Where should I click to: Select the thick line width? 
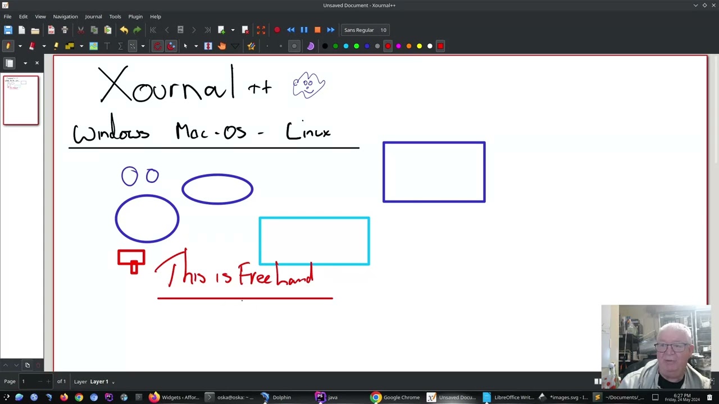click(294, 46)
